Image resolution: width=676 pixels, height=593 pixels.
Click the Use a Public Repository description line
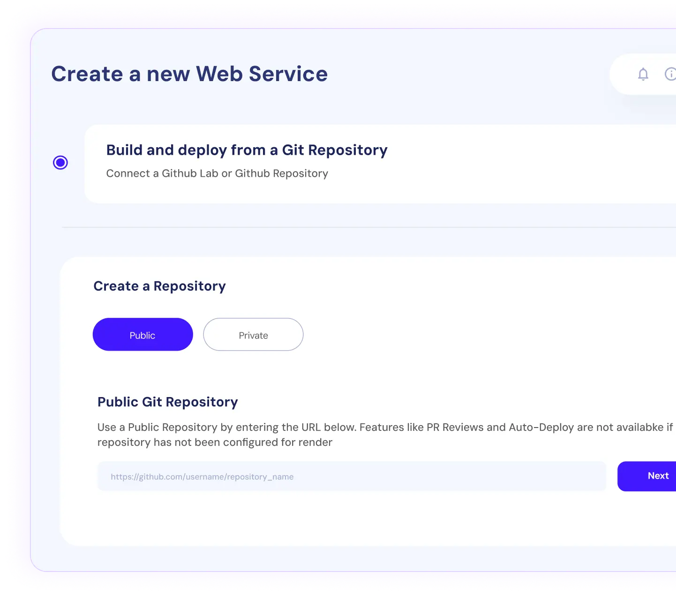(384, 427)
